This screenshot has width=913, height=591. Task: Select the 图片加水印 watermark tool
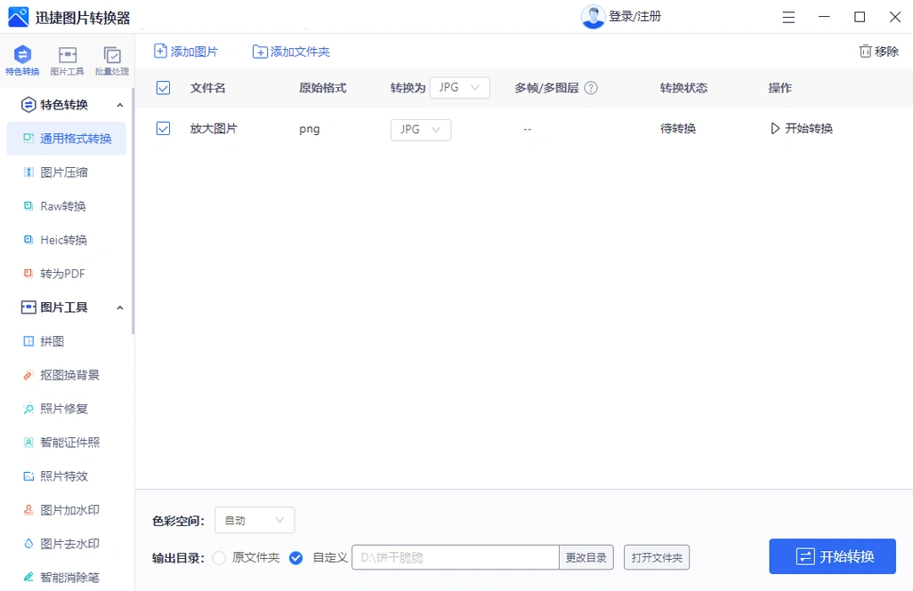click(x=61, y=509)
